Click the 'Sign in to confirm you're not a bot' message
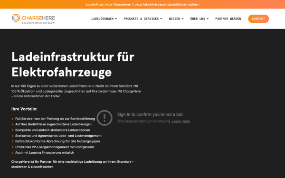Image resolution: width=285 pixels, height=178 pixels. (150, 114)
